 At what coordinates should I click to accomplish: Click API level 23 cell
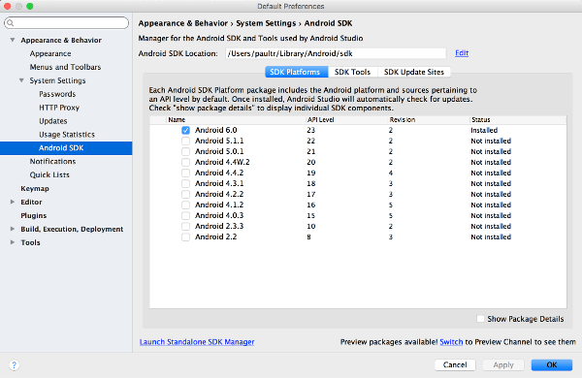(x=311, y=130)
